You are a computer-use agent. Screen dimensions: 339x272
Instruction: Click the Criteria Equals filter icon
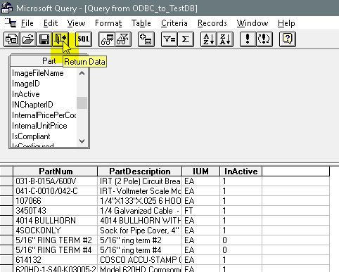169,39
